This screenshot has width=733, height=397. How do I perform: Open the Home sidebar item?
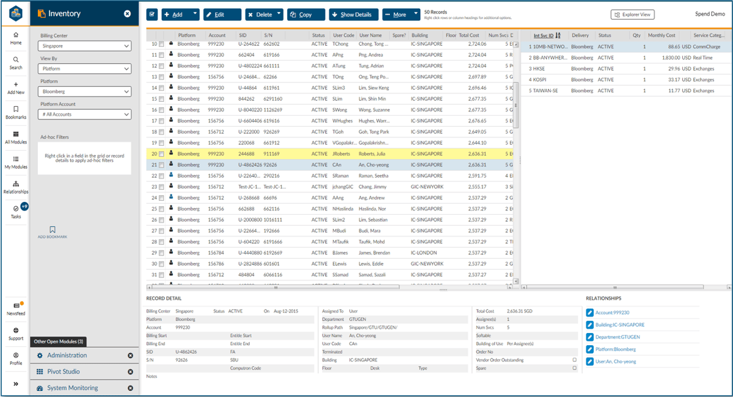tap(16, 38)
